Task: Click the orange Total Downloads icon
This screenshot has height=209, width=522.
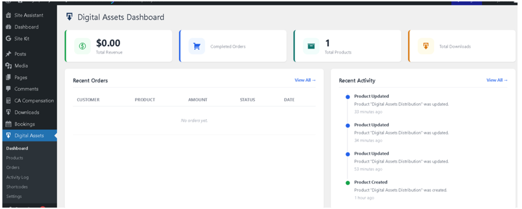Action: click(426, 46)
